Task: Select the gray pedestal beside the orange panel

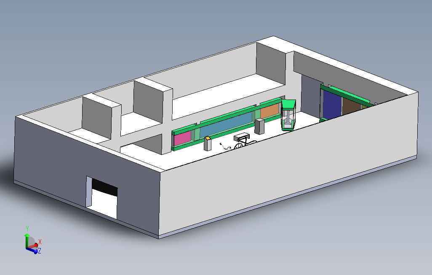Action: [x=259, y=127]
